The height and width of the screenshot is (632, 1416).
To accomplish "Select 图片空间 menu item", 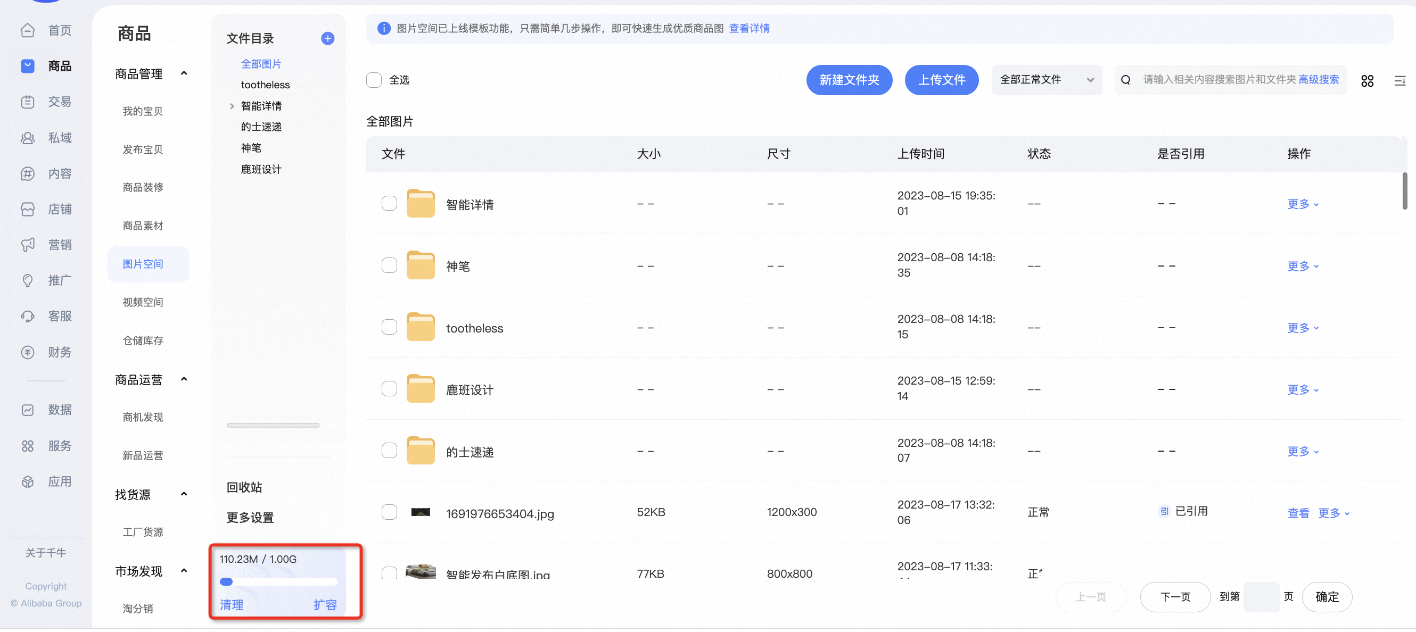I will (x=148, y=264).
